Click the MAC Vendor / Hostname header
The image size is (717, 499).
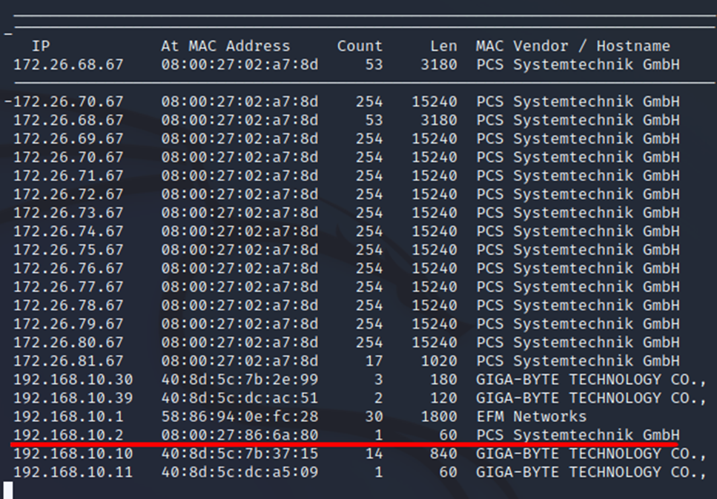point(573,46)
